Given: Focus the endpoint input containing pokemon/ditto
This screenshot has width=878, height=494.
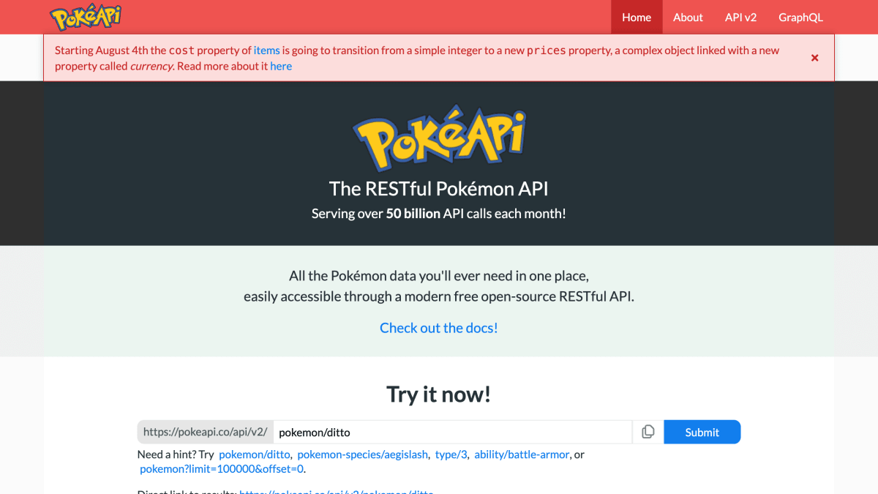Looking at the screenshot, I should coord(453,432).
